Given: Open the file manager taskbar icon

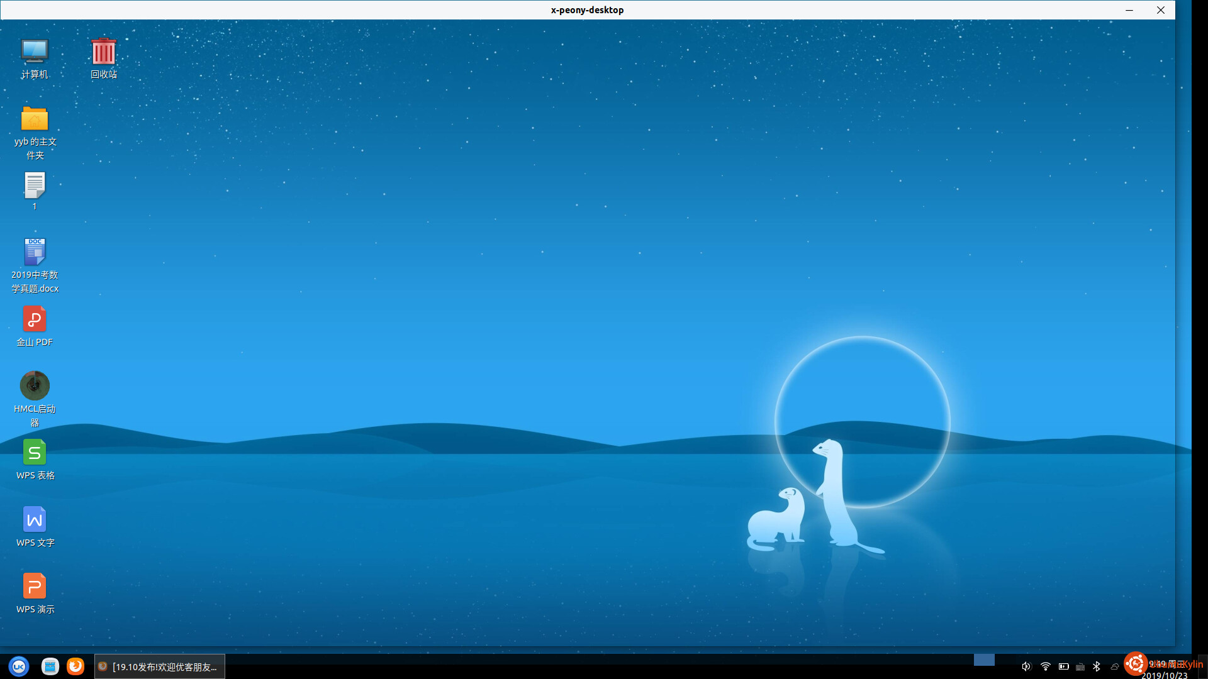Looking at the screenshot, I should [x=50, y=666].
